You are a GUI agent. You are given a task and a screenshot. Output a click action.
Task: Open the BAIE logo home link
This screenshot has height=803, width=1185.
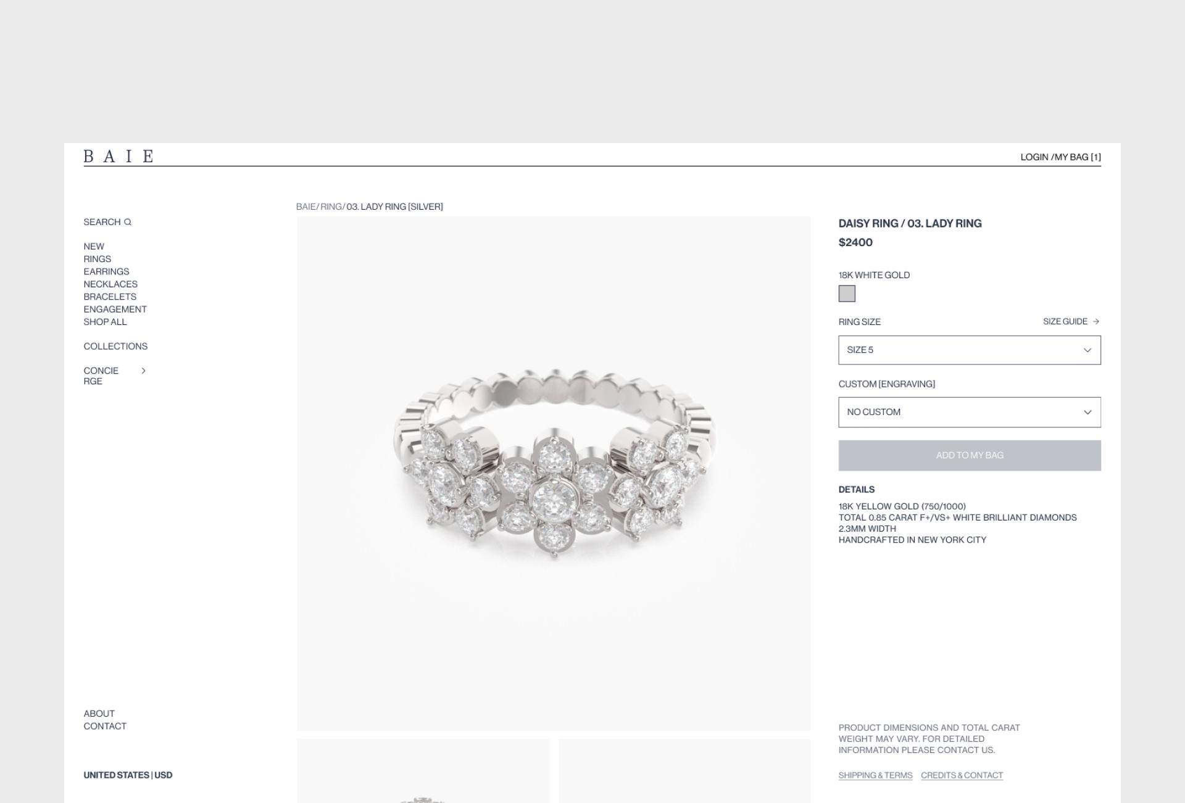(x=118, y=156)
